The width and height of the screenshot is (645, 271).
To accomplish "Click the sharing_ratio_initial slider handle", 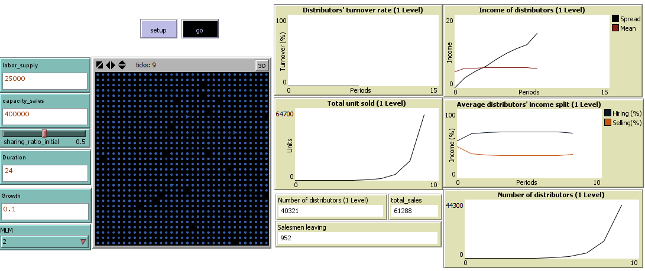I will point(44,133).
